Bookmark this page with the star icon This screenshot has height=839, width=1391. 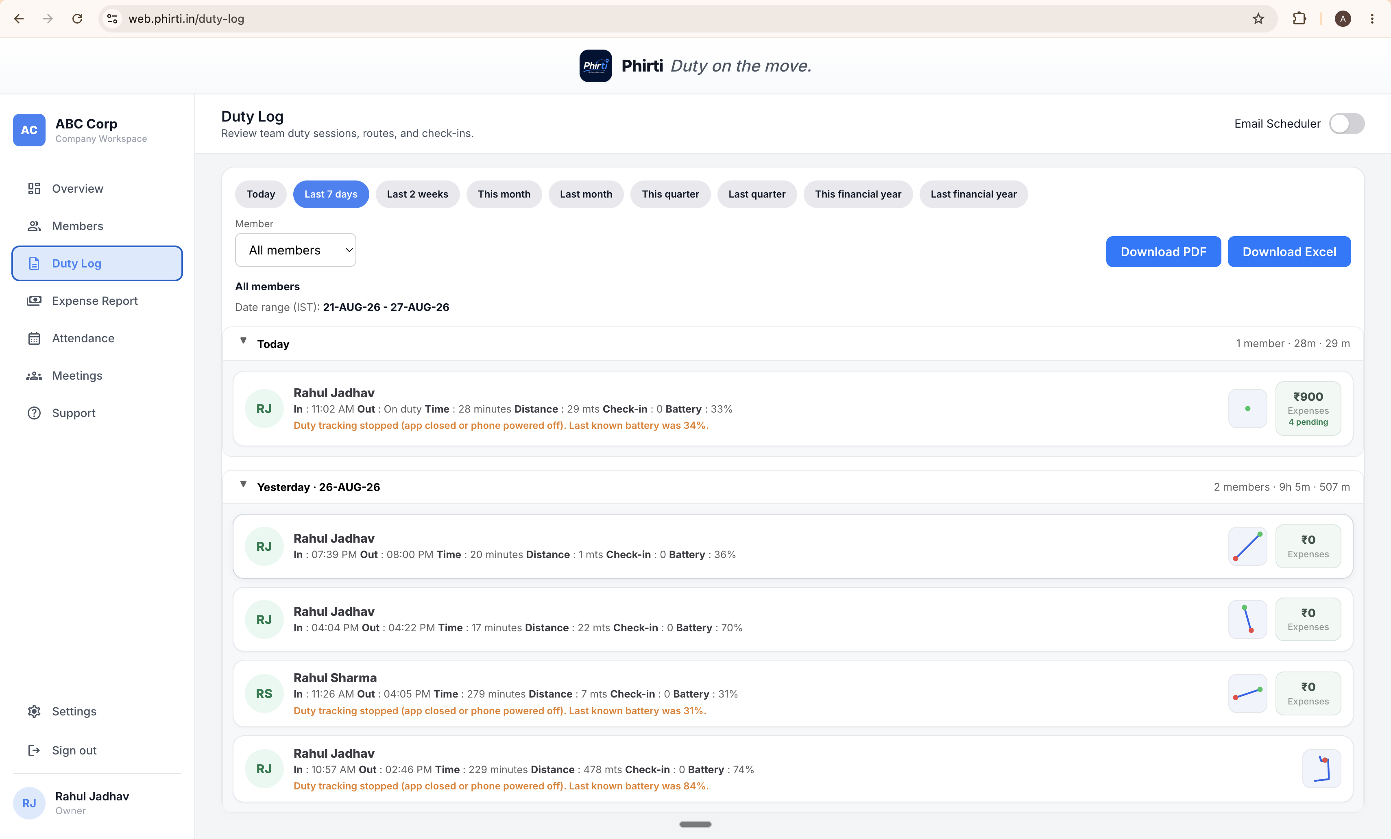[1258, 19]
